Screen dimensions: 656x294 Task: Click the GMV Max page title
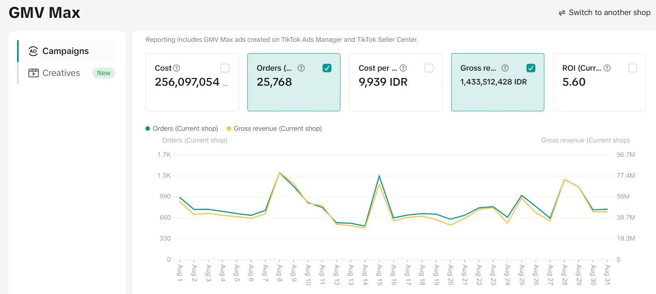coord(44,13)
